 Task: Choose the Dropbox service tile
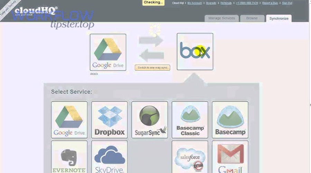pos(109,119)
